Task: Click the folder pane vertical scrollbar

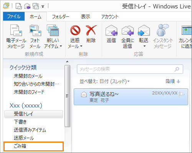Action: pos(67,96)
